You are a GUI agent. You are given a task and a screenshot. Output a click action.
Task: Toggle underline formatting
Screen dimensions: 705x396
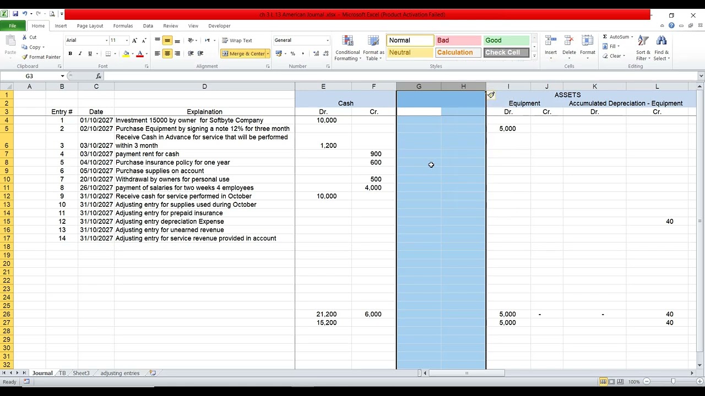(x=90, y=53)
